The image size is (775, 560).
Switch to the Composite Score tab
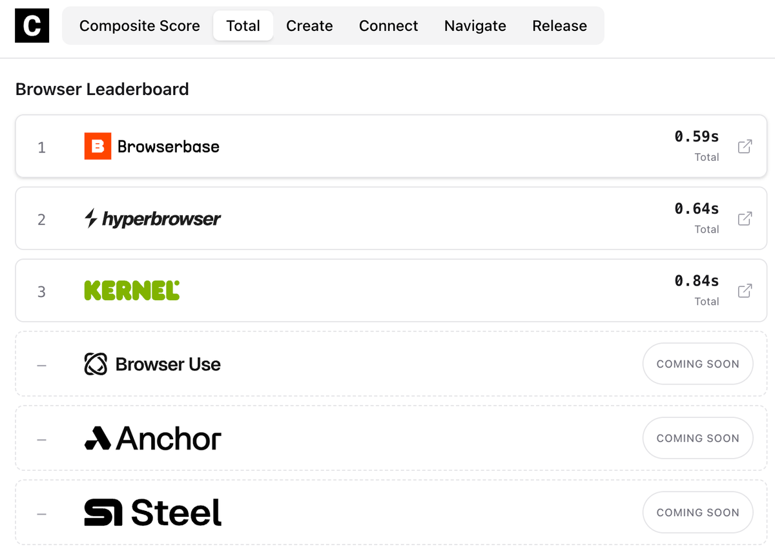[139, 26]
